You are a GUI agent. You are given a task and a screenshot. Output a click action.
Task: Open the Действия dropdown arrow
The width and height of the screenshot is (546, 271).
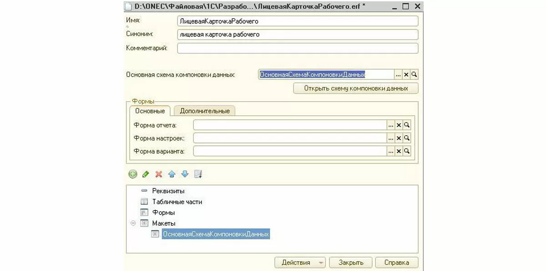(320, 263)
